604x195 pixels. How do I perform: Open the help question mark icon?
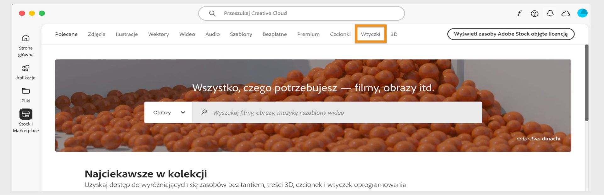(534, 13)
